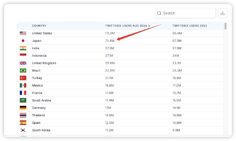
Task: Click Japan's 75.8M users value
Action: pos(109,41)
